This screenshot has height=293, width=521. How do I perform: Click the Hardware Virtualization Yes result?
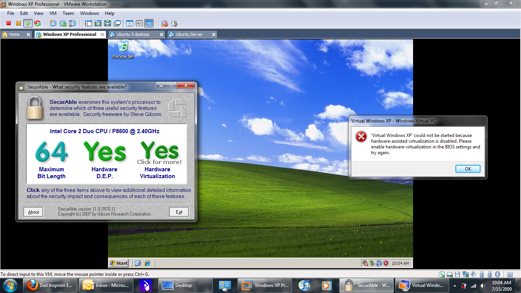(158, 160)
